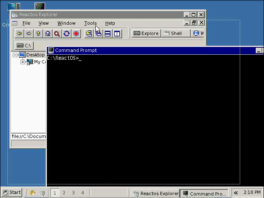Tile windows horizontally via toolbar icon

[x=108, y=33]
